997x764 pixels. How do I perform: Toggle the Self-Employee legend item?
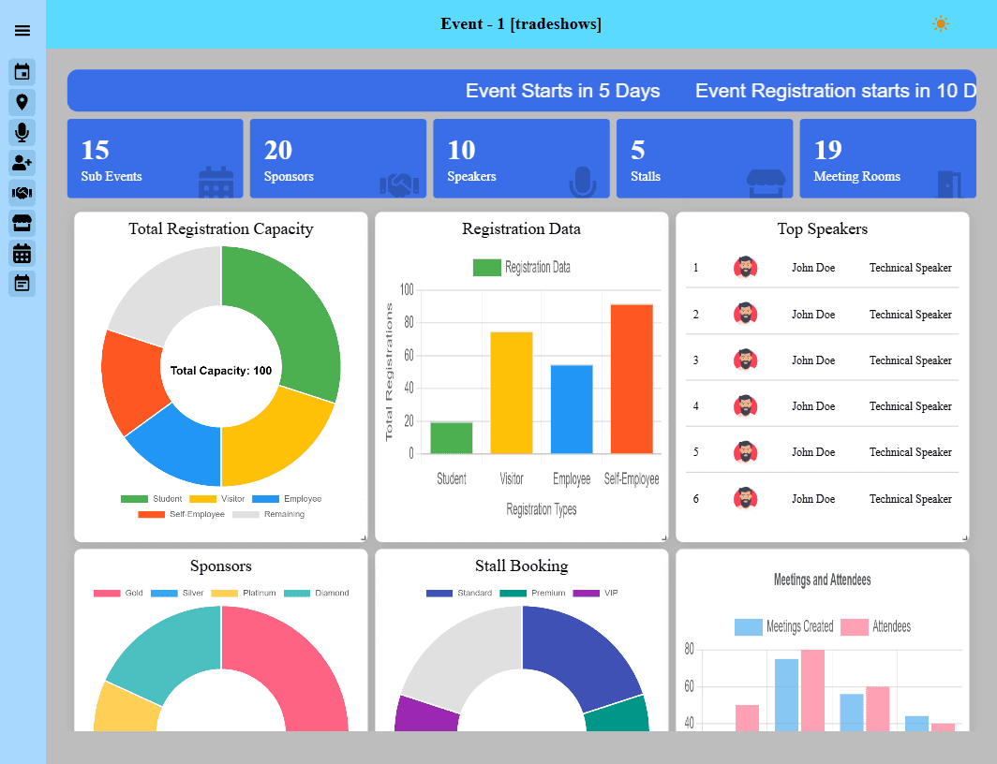point(181,514)
